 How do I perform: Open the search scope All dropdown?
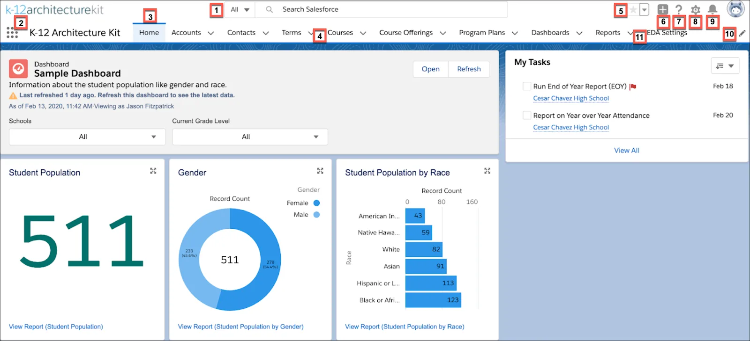pyautogui.click(x=240, y=9)
